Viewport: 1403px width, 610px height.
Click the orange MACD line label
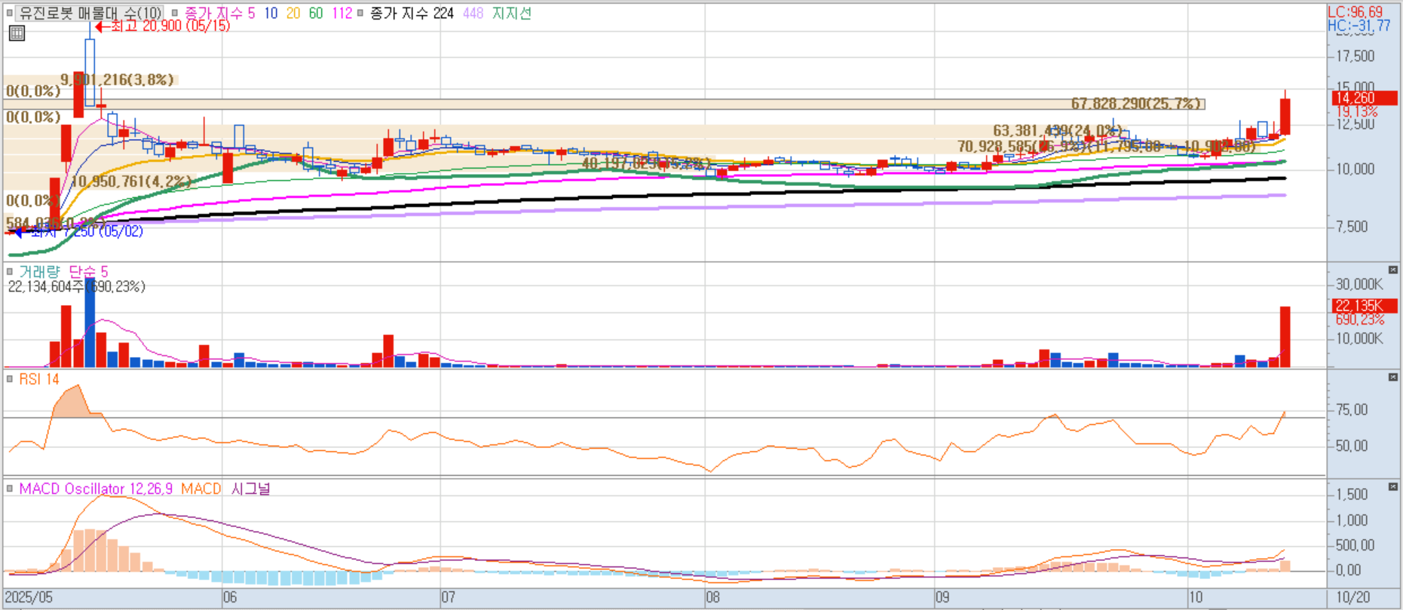pyautogui.click(x=201, y=489)
